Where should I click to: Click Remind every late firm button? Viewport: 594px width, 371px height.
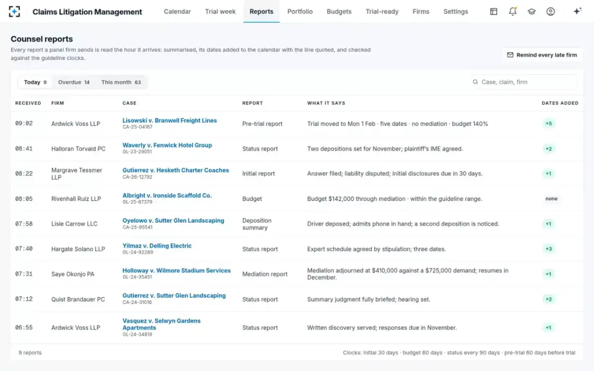pos(542,55)
